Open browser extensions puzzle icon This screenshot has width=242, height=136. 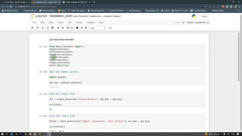(227, 7)
